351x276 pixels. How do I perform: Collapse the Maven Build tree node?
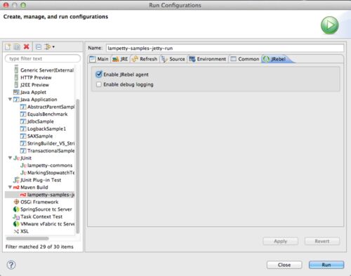[10, 187]
